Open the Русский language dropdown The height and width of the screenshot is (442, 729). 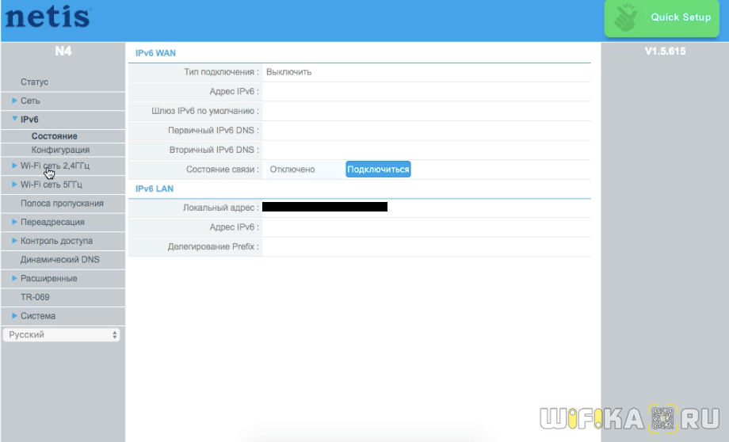(61, 335)
